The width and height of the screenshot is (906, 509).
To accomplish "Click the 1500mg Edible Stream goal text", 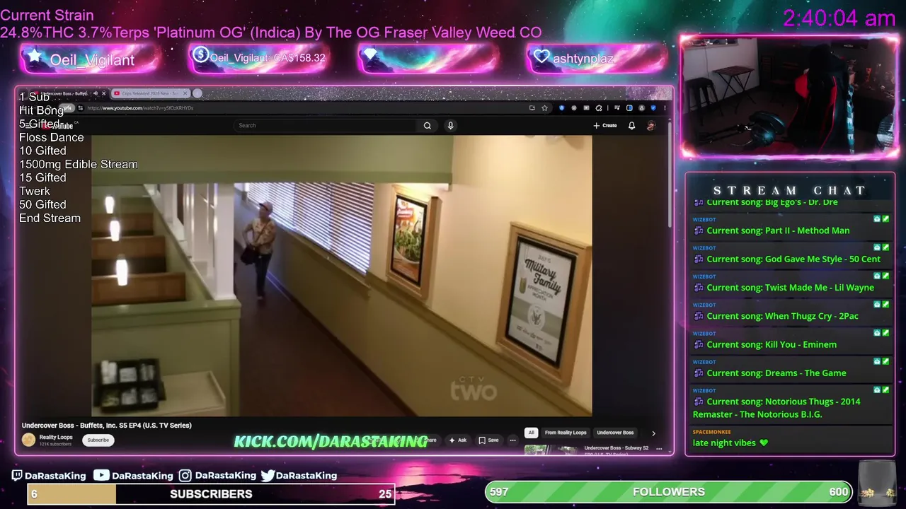I will click(x=79, y=164).
